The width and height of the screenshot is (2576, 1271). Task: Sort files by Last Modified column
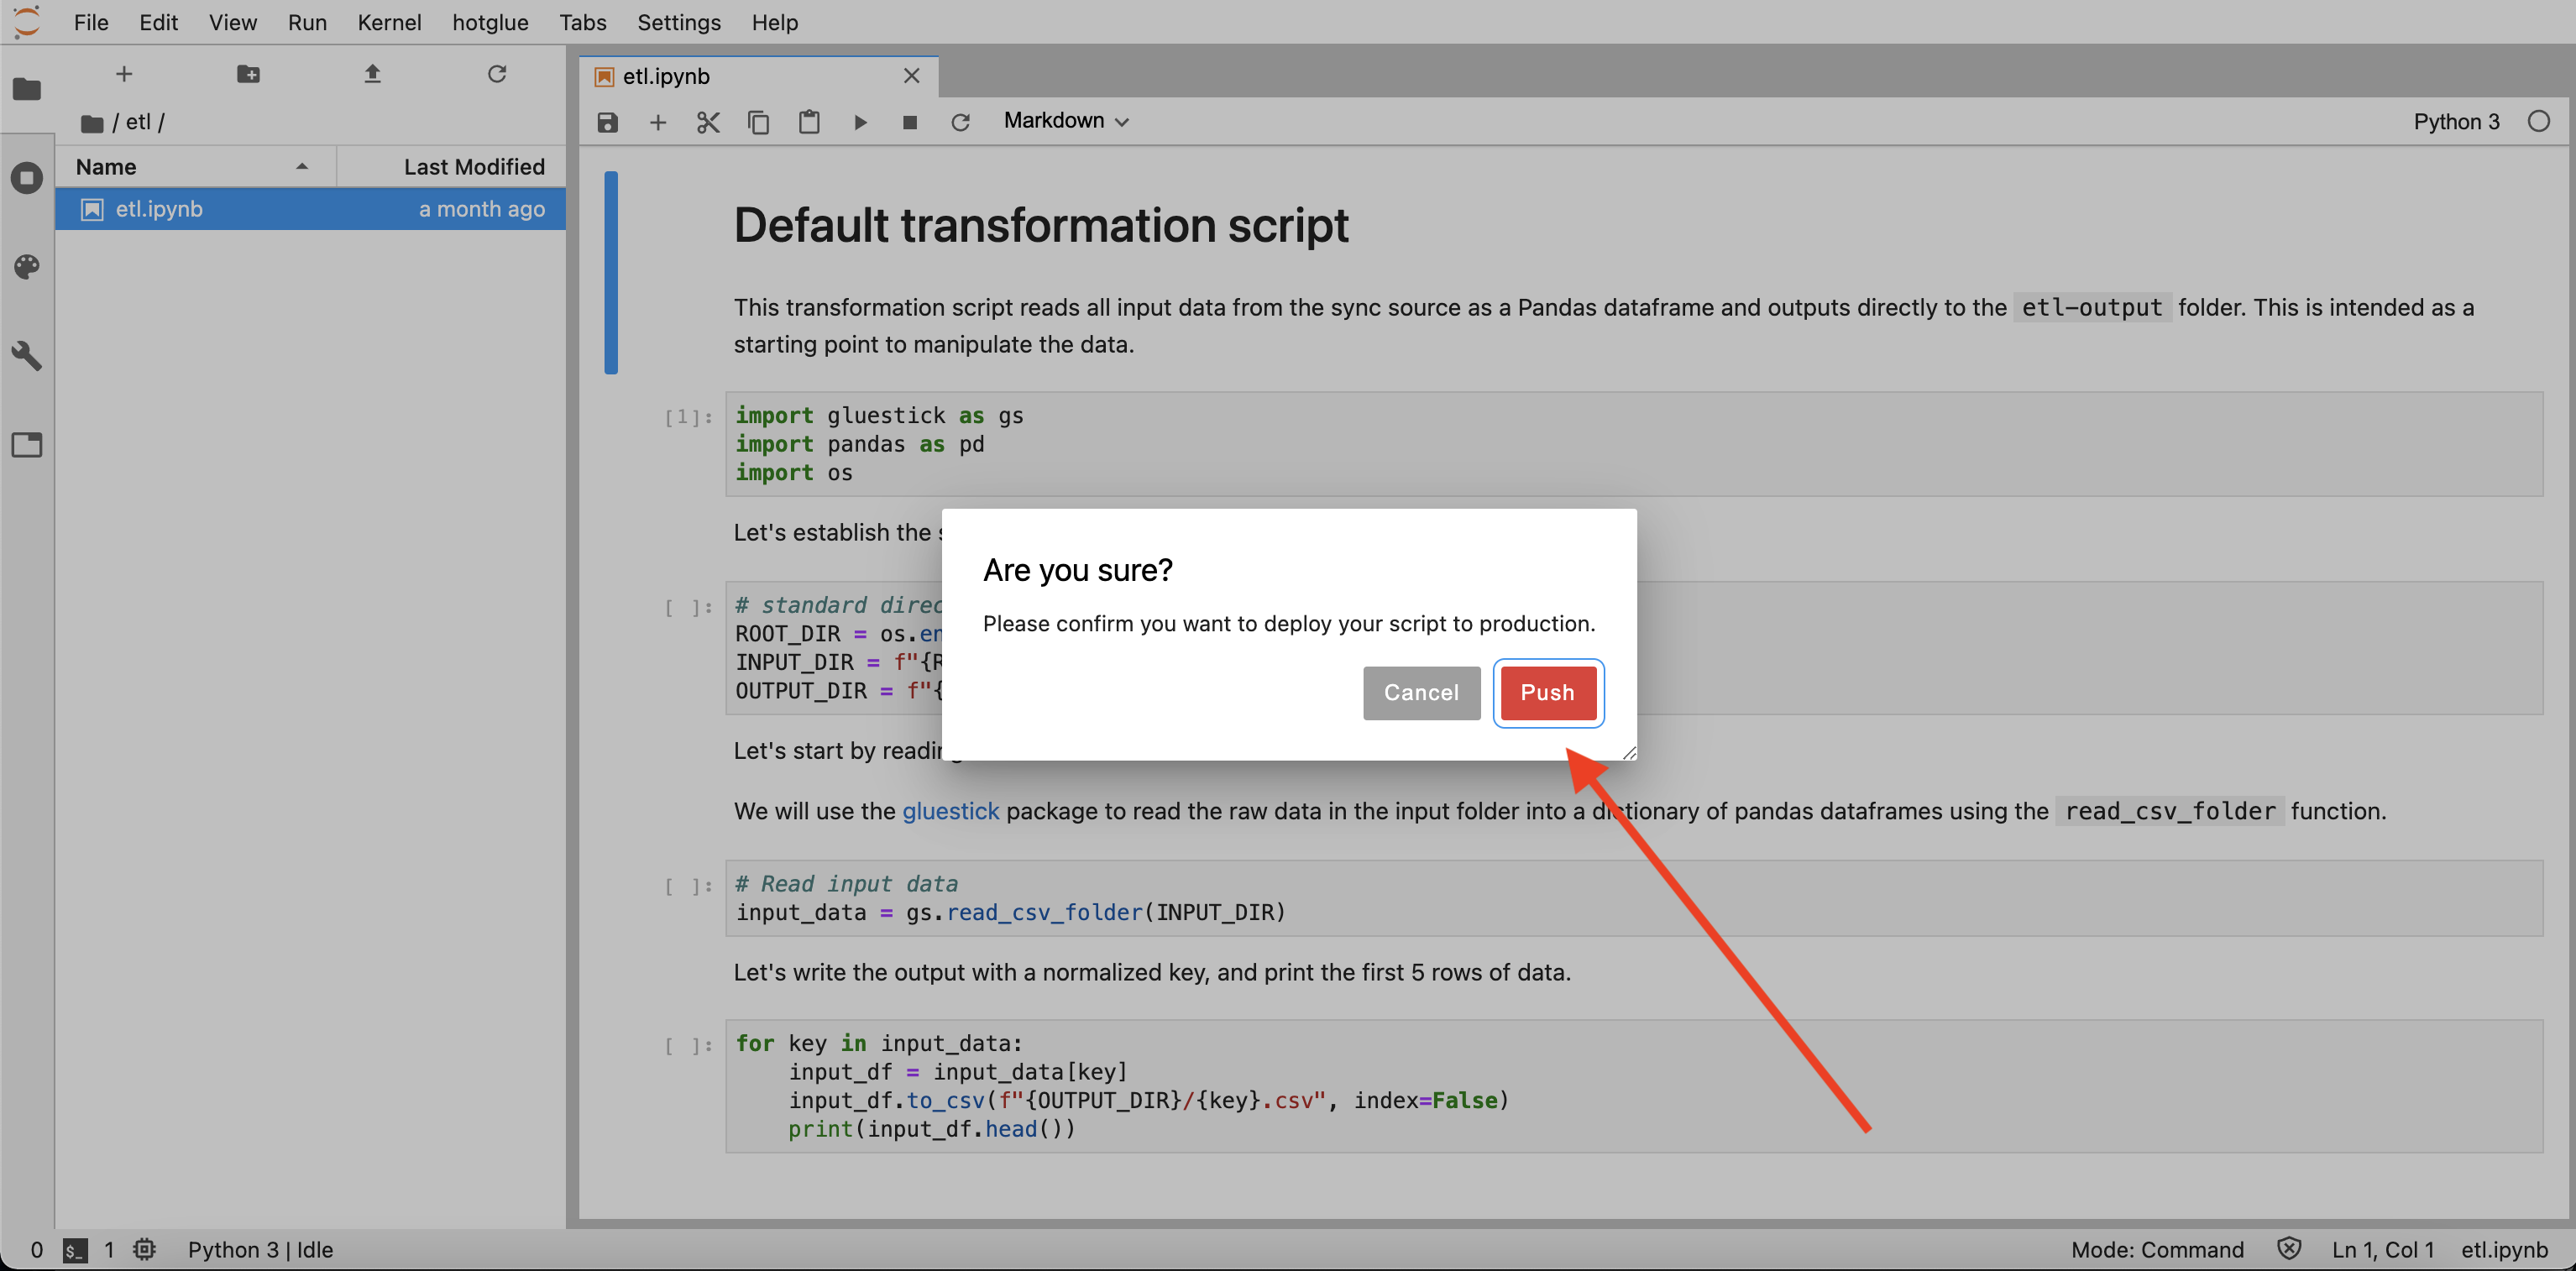tap(473, 167)
